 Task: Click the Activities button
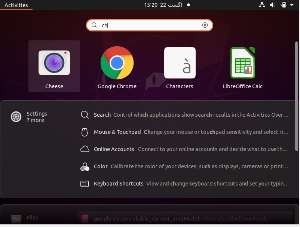tap(16, 5)
